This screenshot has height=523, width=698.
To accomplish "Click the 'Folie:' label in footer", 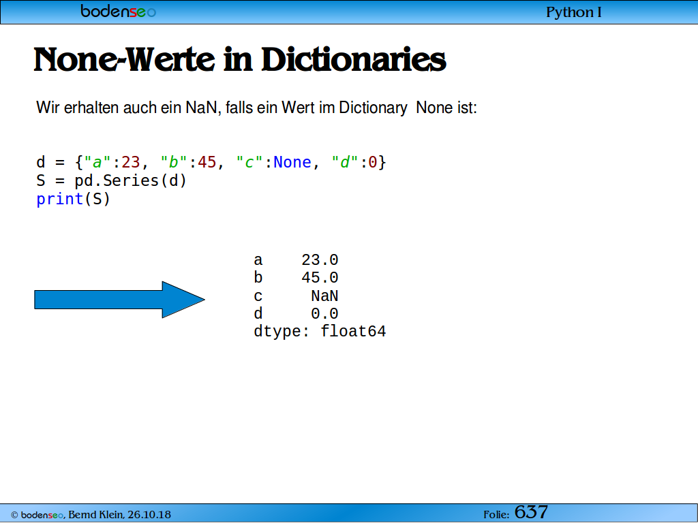I will pos(496,515).
